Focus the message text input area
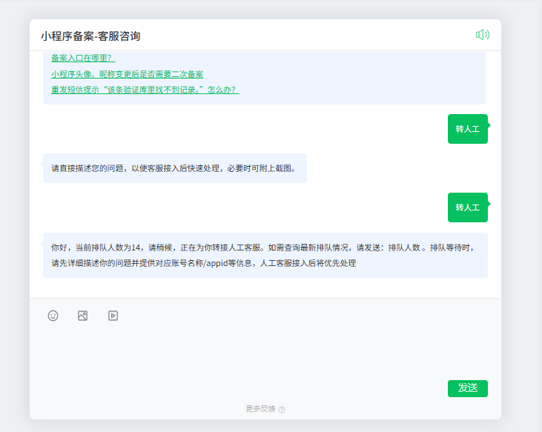The height and width of the screenshot is (432, 542). pos(265,350)
